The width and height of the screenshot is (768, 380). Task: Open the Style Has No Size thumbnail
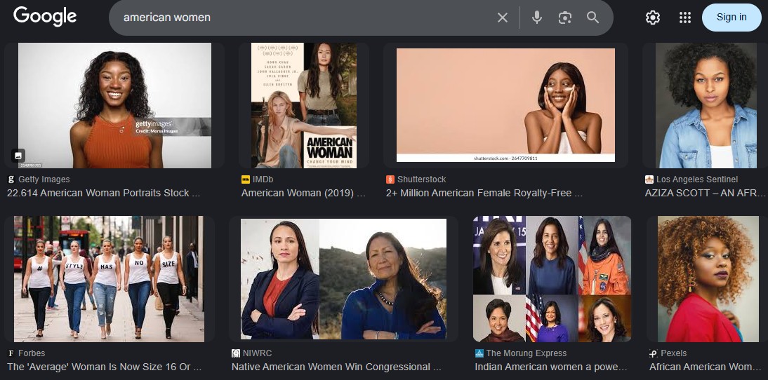[109, 279]
